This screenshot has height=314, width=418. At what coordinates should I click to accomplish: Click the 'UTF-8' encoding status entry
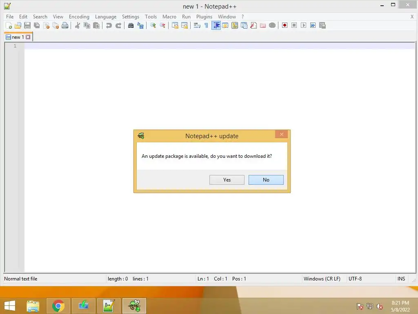[355, 279]
